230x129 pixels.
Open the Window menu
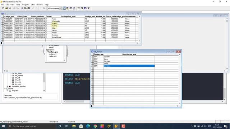[40, 5]
